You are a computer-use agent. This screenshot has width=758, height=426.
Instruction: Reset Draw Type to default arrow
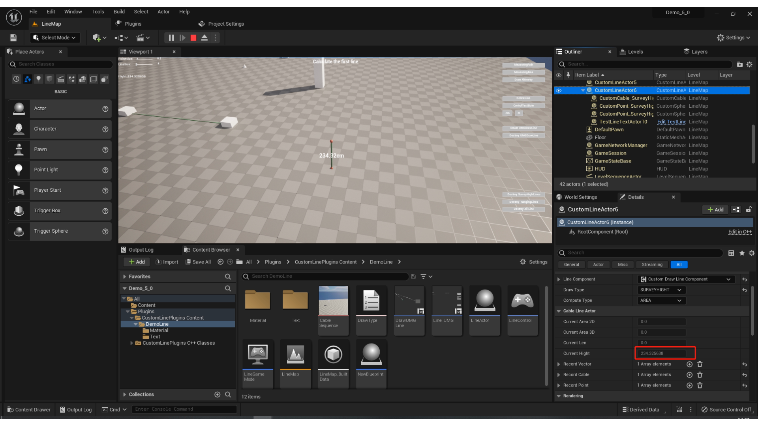click(x=745, y=290)
